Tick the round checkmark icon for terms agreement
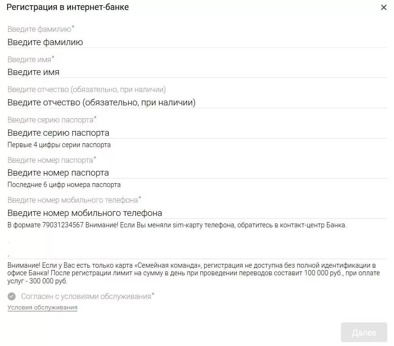Viewport: 394px width, 346px height. tap(12, 297)
